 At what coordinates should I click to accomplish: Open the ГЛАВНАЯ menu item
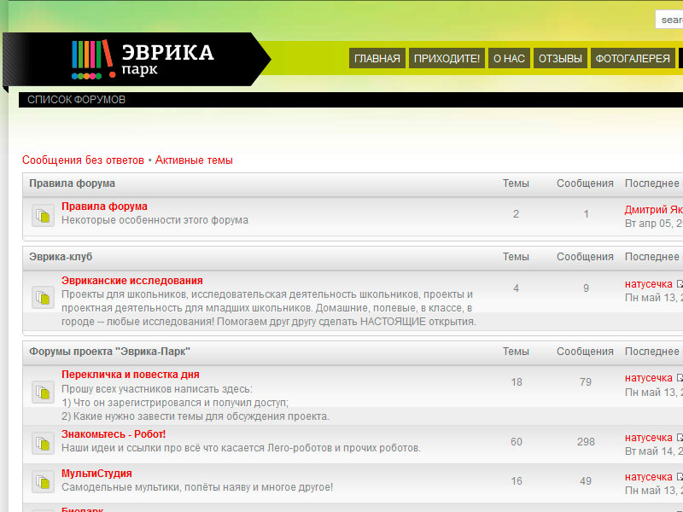pyautogui.click(x=377, y=59)
